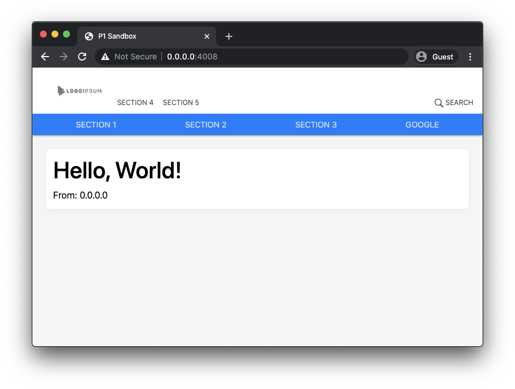Click the Not Secure warning triangle icon
515x389 pixels.
105,57
